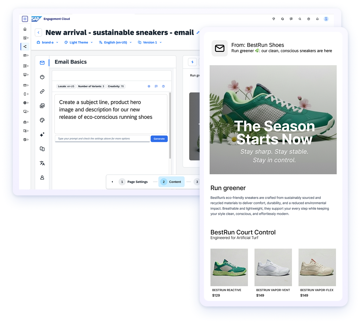Click the previous step arrow in wizard bar
Screen dimensions: 361x324
(x=112, y=182)
